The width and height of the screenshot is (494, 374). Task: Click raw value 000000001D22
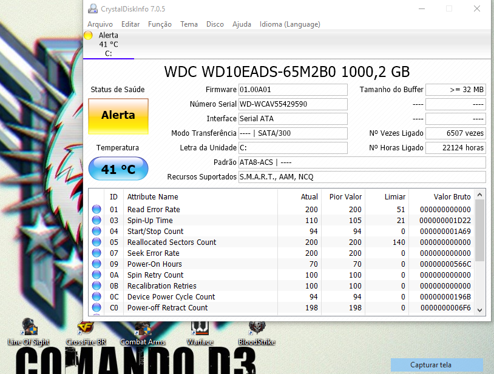445,220
